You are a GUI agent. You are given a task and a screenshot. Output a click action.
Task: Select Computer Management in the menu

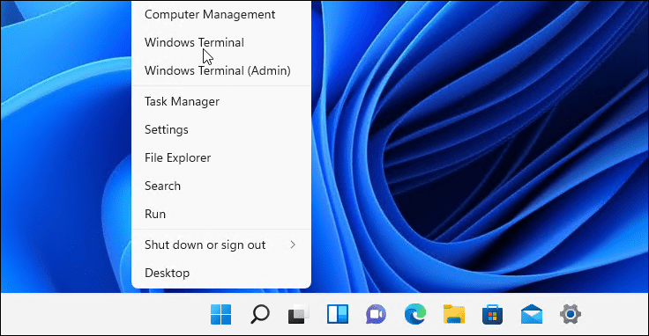[x=221, y=14]
